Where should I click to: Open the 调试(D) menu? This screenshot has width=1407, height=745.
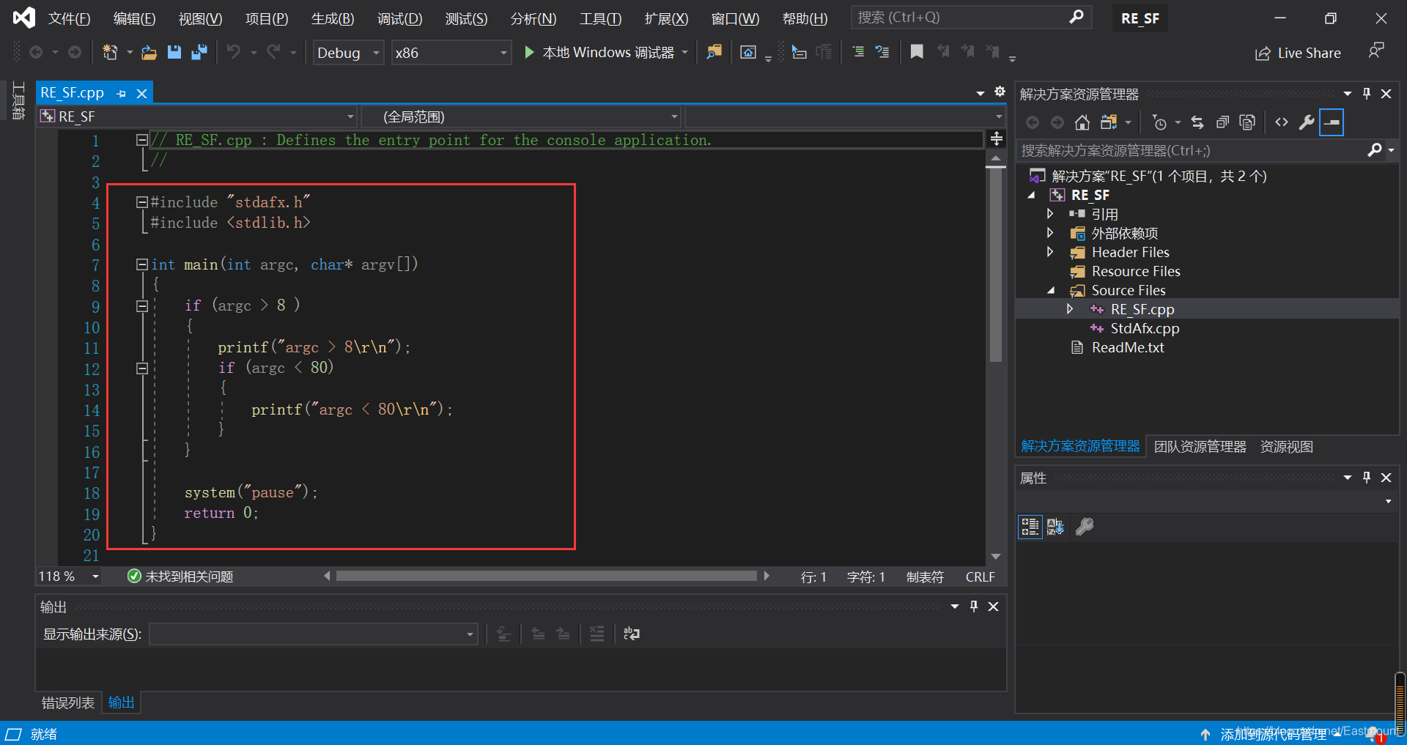(399, 19)
